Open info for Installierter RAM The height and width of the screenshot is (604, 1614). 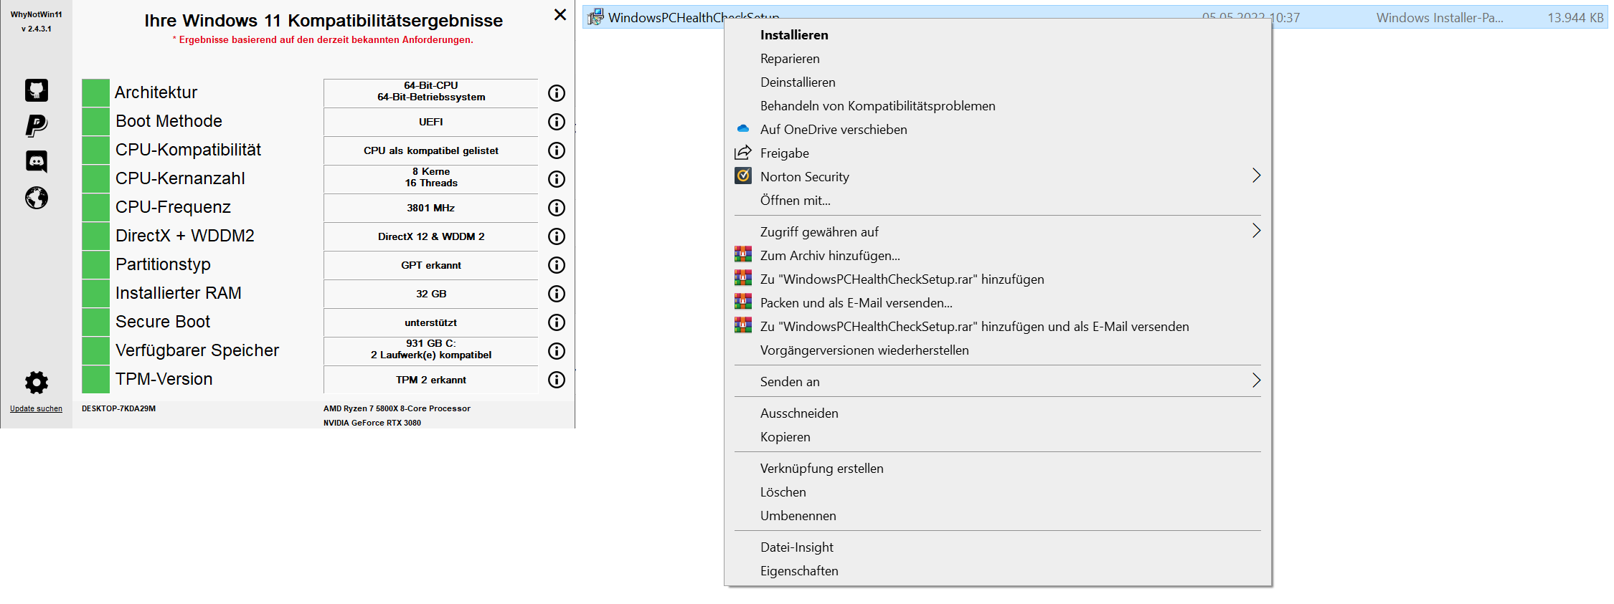pos(557,294)
